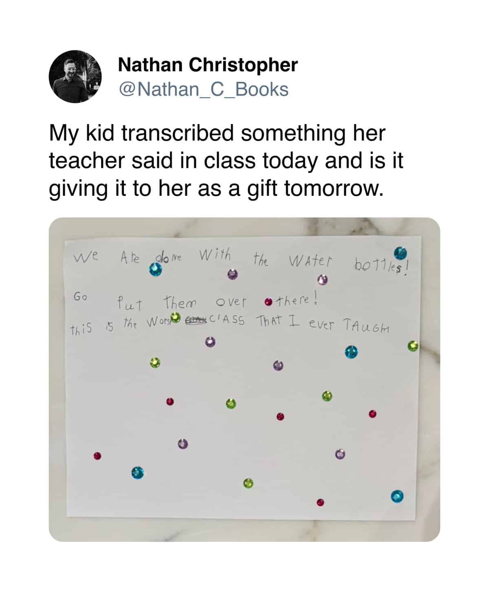This screenshot has height=592, width=489.
Task: Click the handwritten word "WAter"
Action: coord(311,261)
